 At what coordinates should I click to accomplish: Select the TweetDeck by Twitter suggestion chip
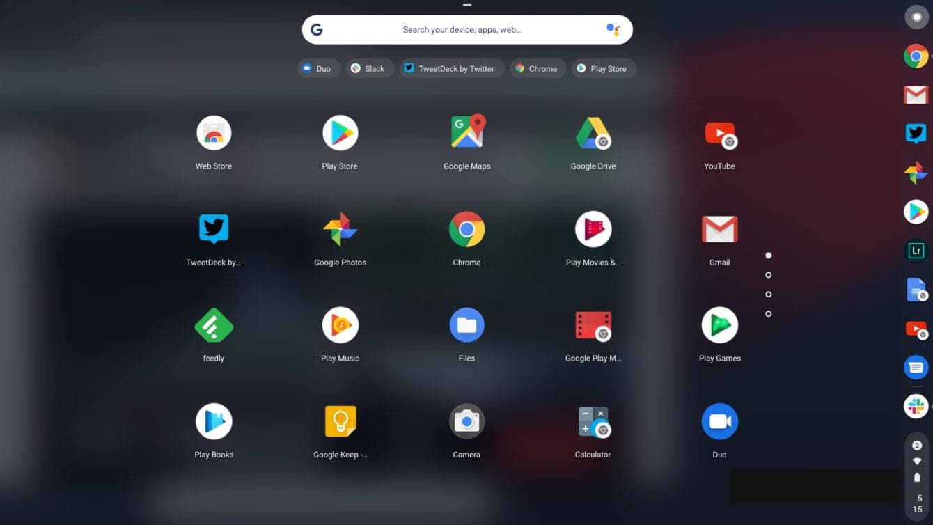450,68
